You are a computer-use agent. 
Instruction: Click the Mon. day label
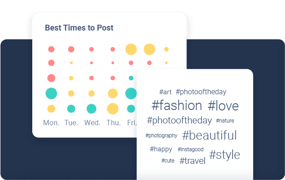[51, 123]
